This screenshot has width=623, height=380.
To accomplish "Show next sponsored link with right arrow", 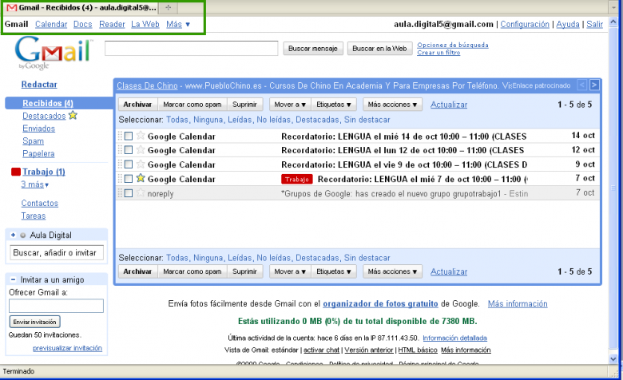I will (594, 85).
